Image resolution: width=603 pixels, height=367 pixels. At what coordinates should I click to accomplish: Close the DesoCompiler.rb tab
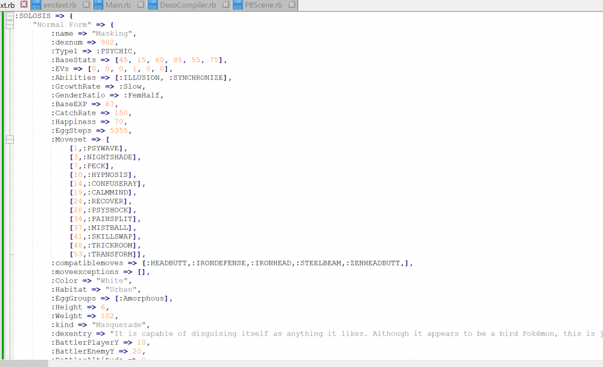226,5
